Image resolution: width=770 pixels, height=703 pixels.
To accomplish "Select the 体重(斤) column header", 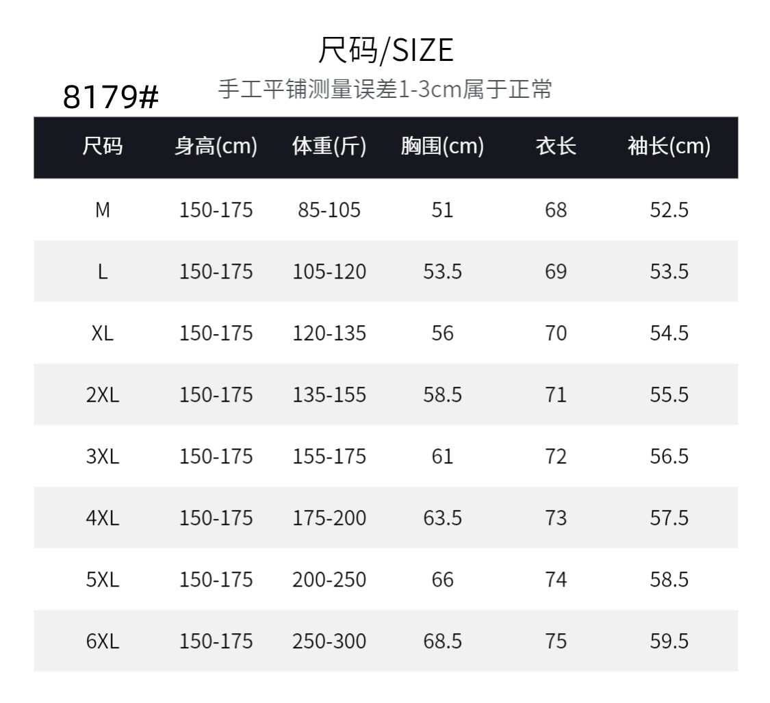I will click(329, 146).
